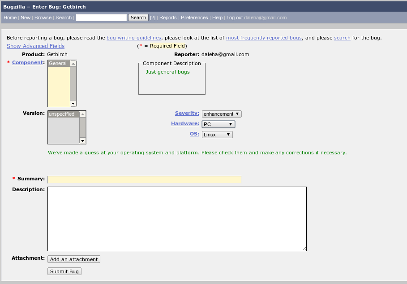This screenshot has height=284, width=407.
Task: Open the Severity help link
Action: 187,113
